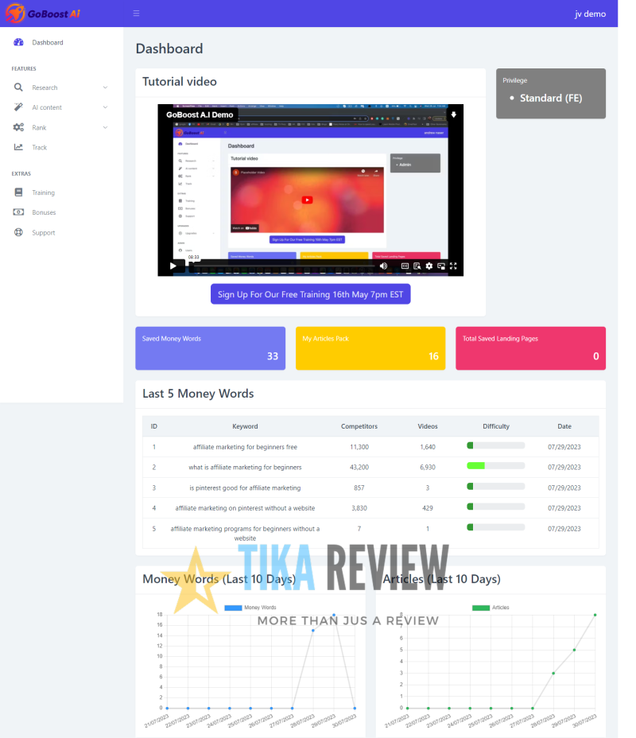Screen dimensions: 636x738
Task: Click the Support lifebuoy icon
Action: (x=18, y=232)
